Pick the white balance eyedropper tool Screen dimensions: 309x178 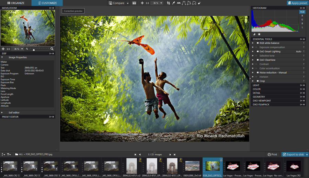[x=173, y=3]
